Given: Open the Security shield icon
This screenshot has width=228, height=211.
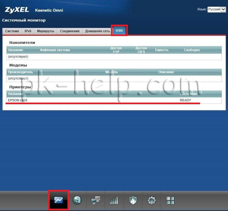Looking at the screenshot, I should [133, 200].
